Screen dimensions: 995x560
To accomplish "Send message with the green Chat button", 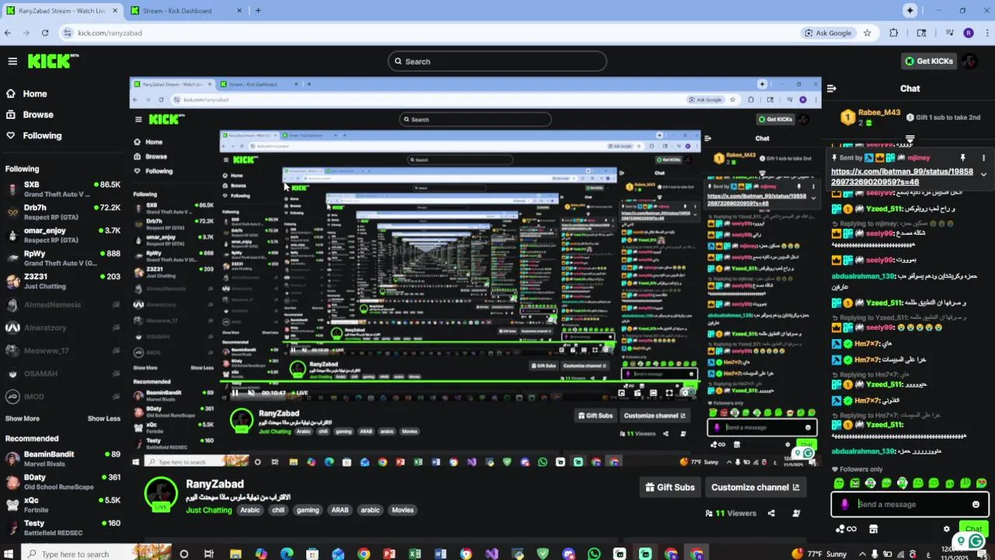I will (974, 529).
